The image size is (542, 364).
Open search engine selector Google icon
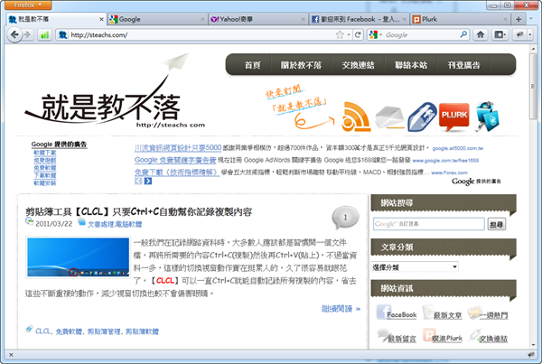tap(373, 34)
